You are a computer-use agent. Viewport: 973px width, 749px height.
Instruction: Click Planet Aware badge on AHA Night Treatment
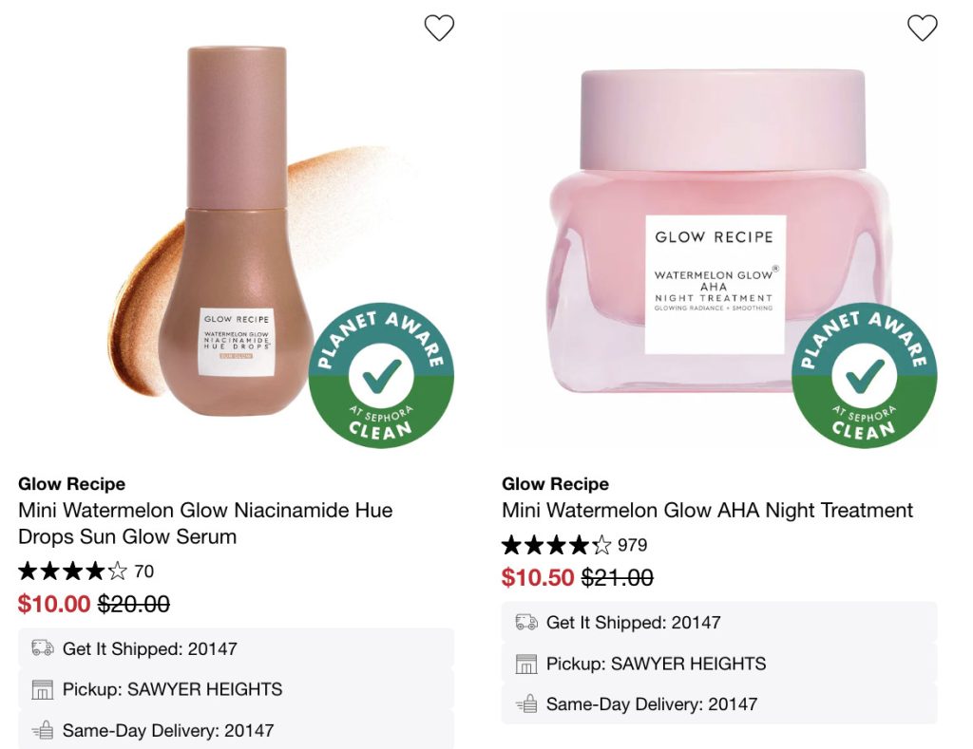(x=865, y=375)
